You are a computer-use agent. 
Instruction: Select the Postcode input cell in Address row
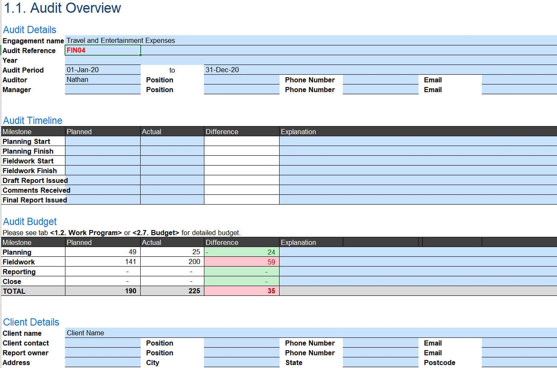tap(519, 362)
